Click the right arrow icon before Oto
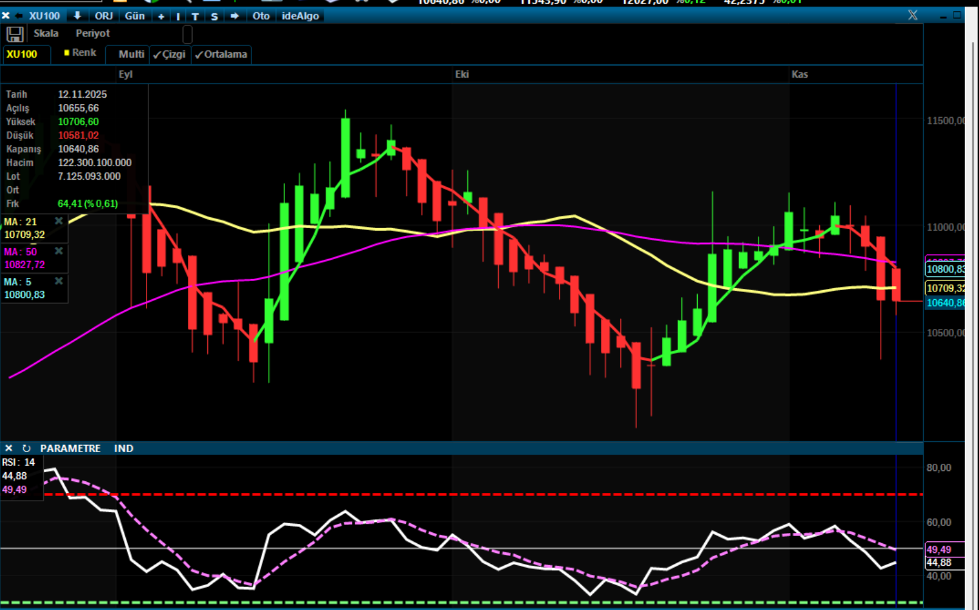This screenshot has width=979, height=610. click(235, 16)
